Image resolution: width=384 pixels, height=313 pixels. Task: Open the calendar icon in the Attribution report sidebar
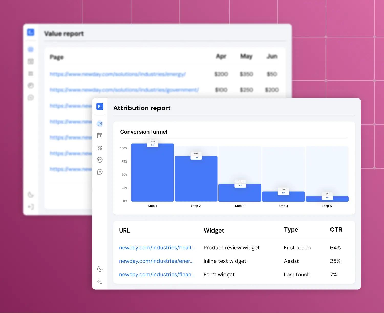click(100, 136)
